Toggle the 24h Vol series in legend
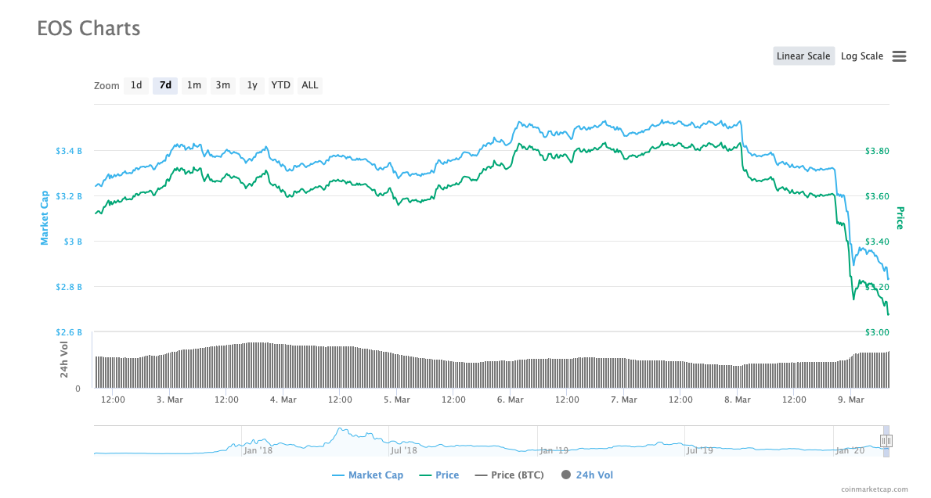Screen dimensions: 931x498 point(587,475)
